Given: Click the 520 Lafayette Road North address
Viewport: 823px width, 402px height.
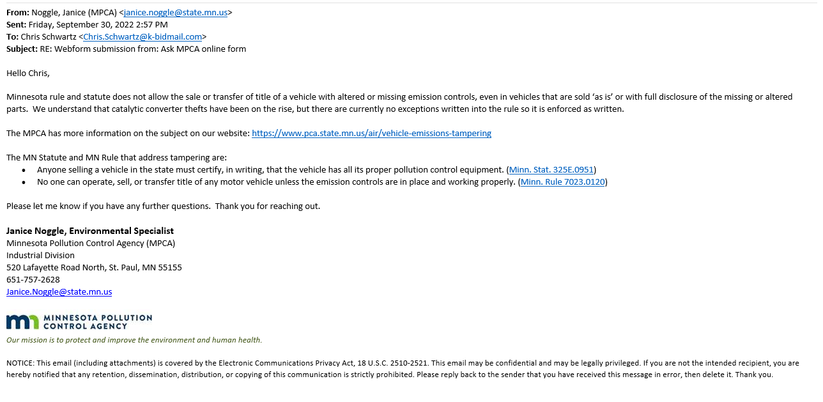Looking at the screenshot, I should [x=94, y=268].
